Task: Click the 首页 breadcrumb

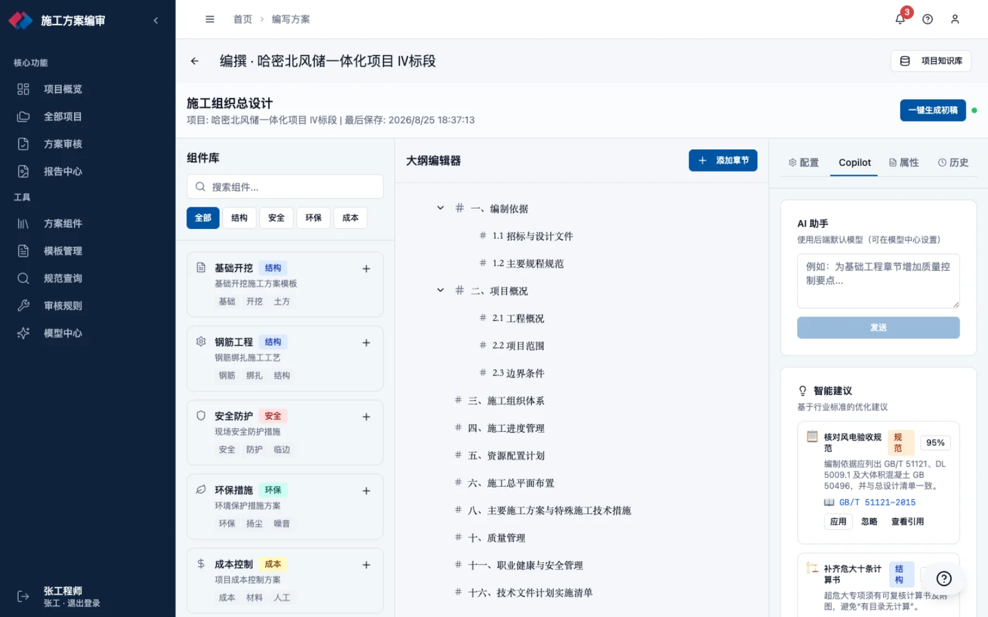Action: tap(243, 19)
